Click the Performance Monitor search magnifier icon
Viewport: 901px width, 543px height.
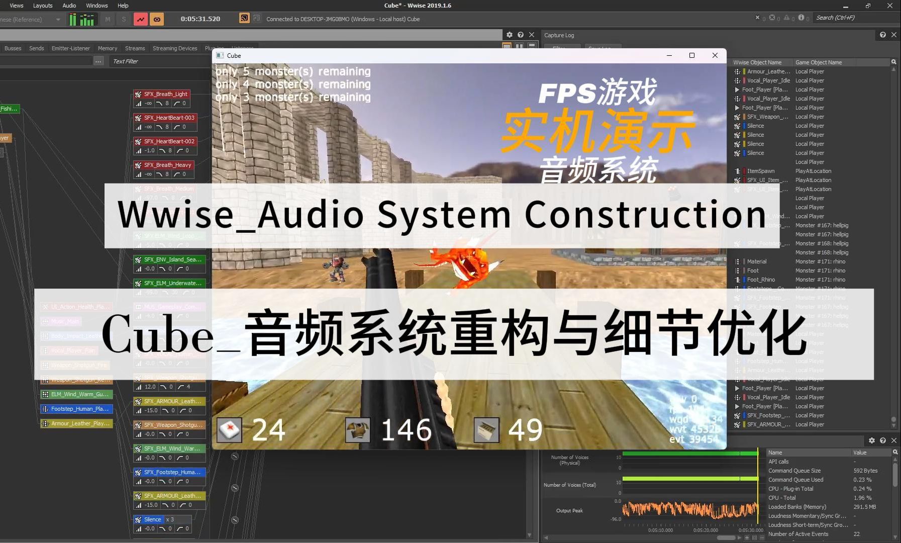coord(895,452)
